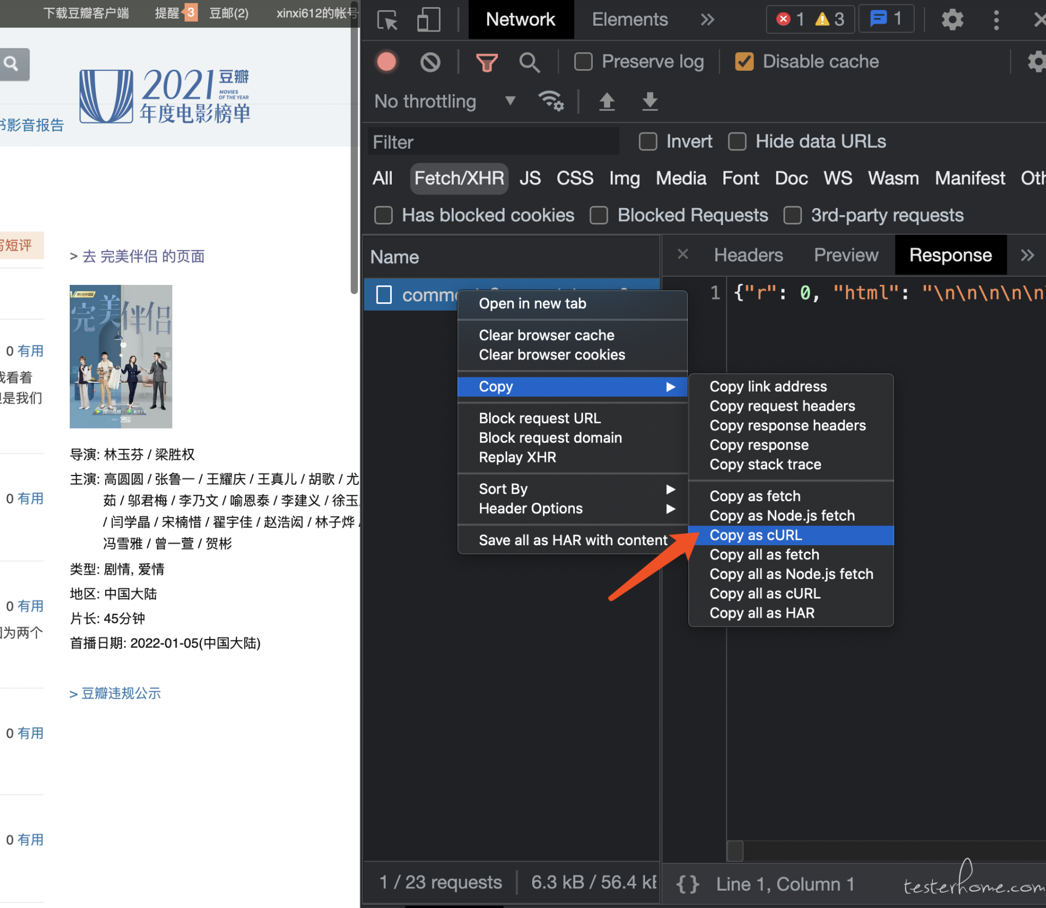Choose Copy link address menu item
The width and height of the screenshot is (1046, 908).
[x=791, y=386]
